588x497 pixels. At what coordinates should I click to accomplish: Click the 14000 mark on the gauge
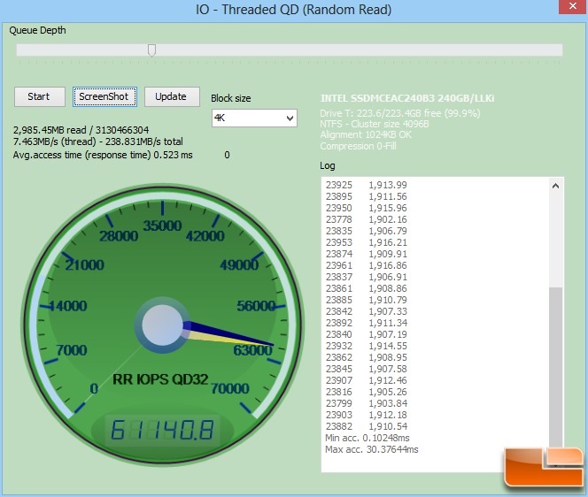coord(68,306)
